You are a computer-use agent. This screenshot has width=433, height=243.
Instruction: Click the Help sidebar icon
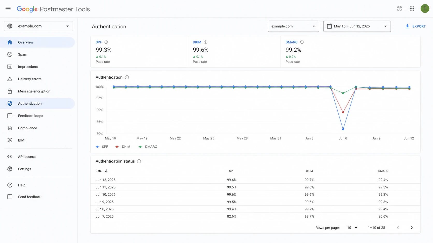coord(10,185)
